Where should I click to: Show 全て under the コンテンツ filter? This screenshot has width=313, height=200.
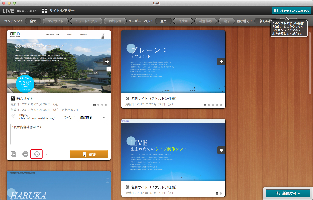(33, 21)
